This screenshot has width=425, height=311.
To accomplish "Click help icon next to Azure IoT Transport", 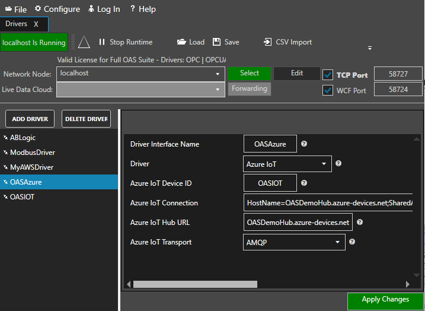I will (x=352, y=242).
